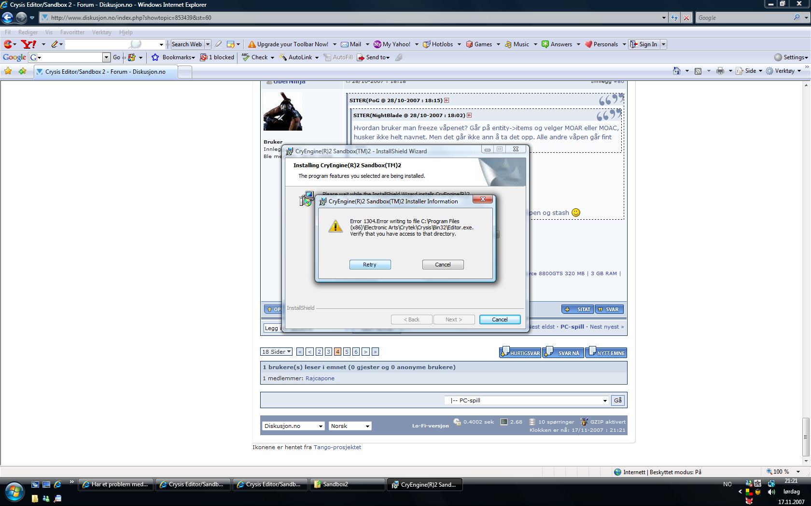811x506 pixels.
Task: Click the RSS feeds icon
Action: [x=698, y=71]
